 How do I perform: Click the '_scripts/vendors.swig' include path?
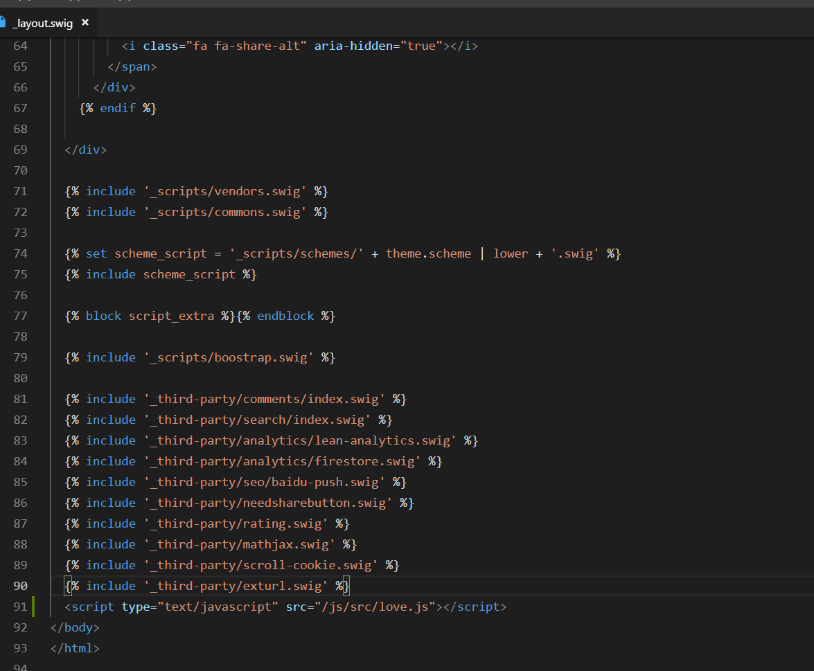click(x=225, y=191)
